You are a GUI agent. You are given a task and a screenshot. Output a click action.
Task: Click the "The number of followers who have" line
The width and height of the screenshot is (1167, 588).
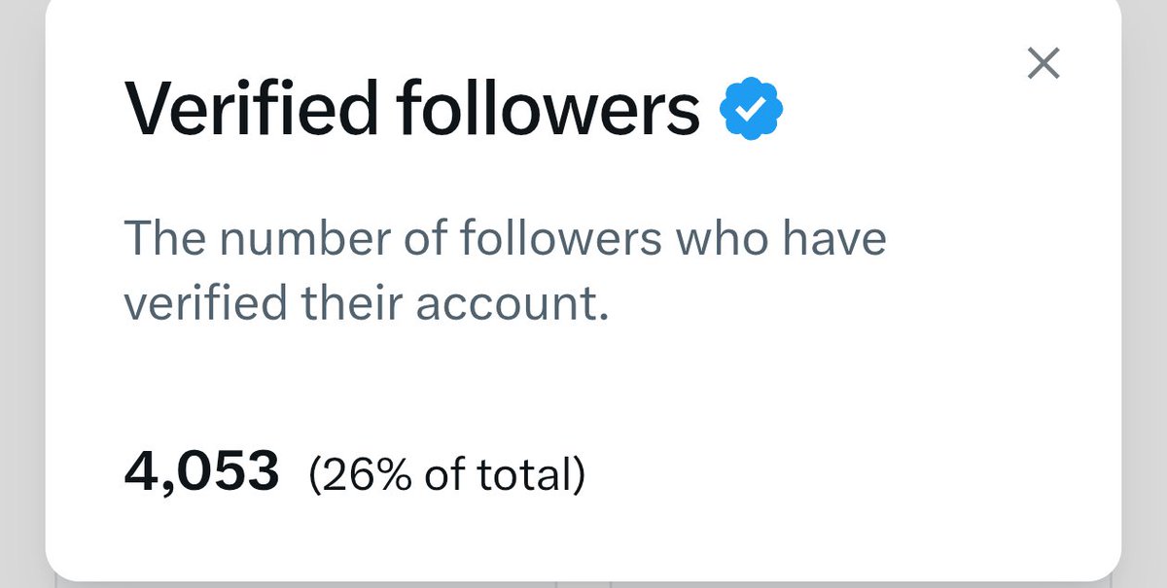(x=505, y=238)
